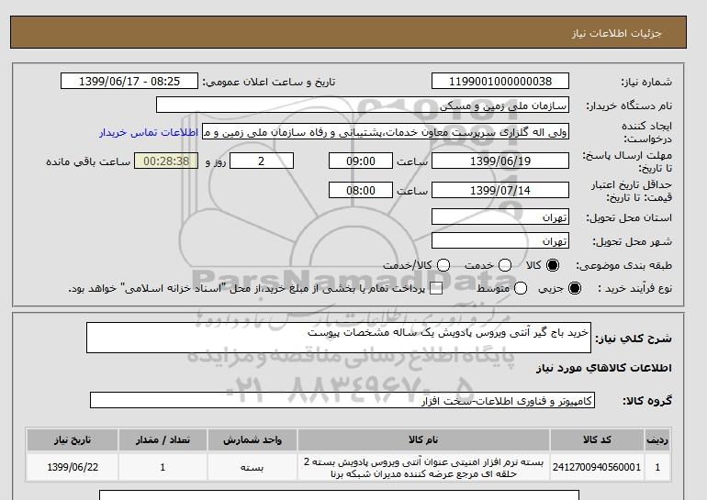Click need date cell 1399/06/22
Screen dimensions: 707x500
pos(73,467)
